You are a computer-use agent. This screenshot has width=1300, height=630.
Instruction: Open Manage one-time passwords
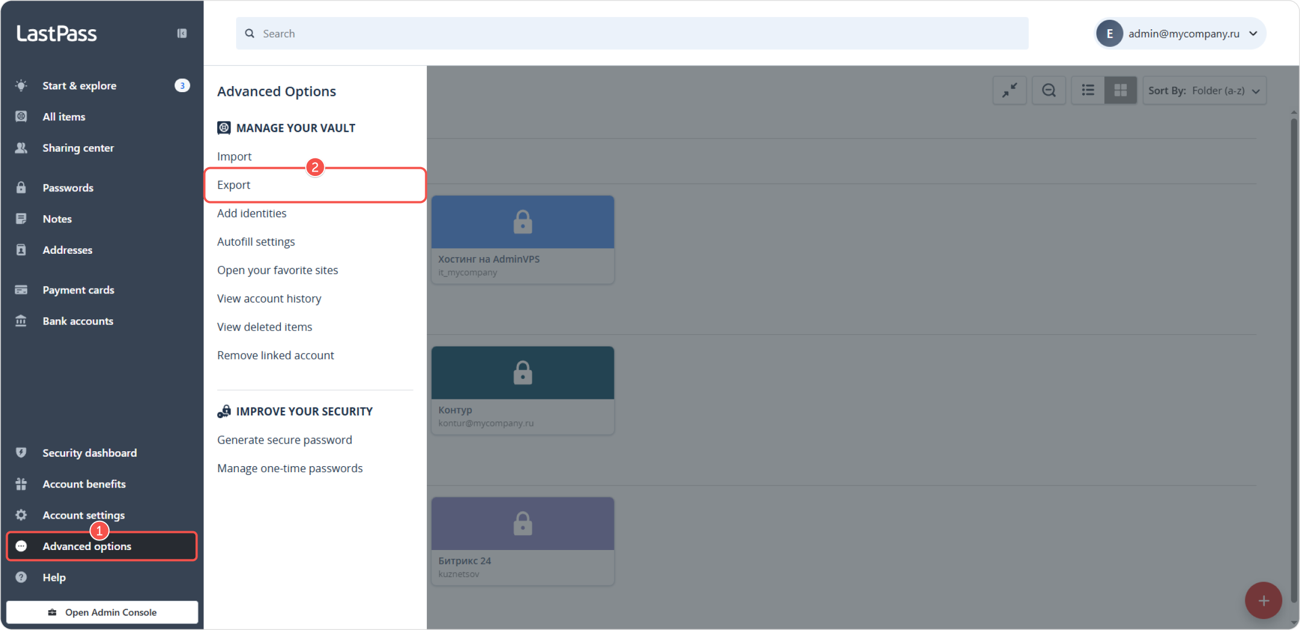pyautogui.click(x=290, y=468)
